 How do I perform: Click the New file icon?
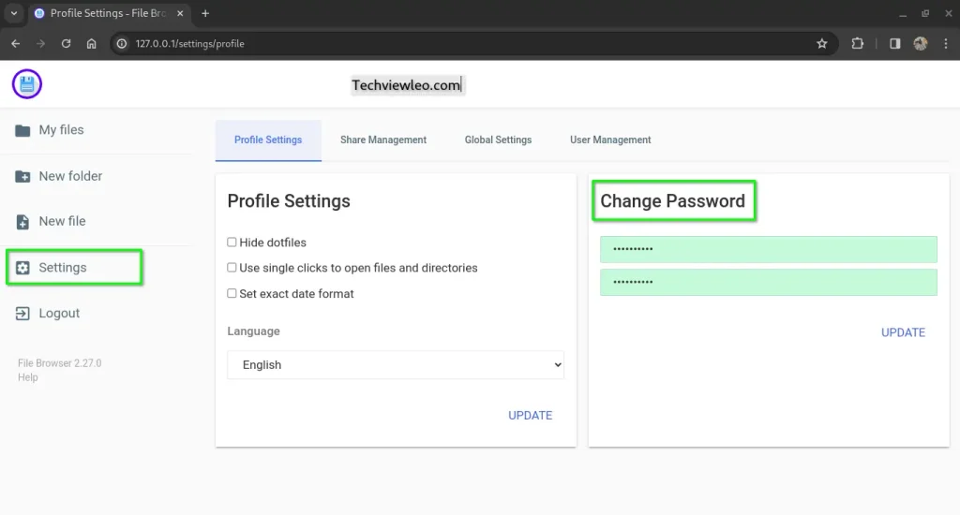click(x=22, y=222)
